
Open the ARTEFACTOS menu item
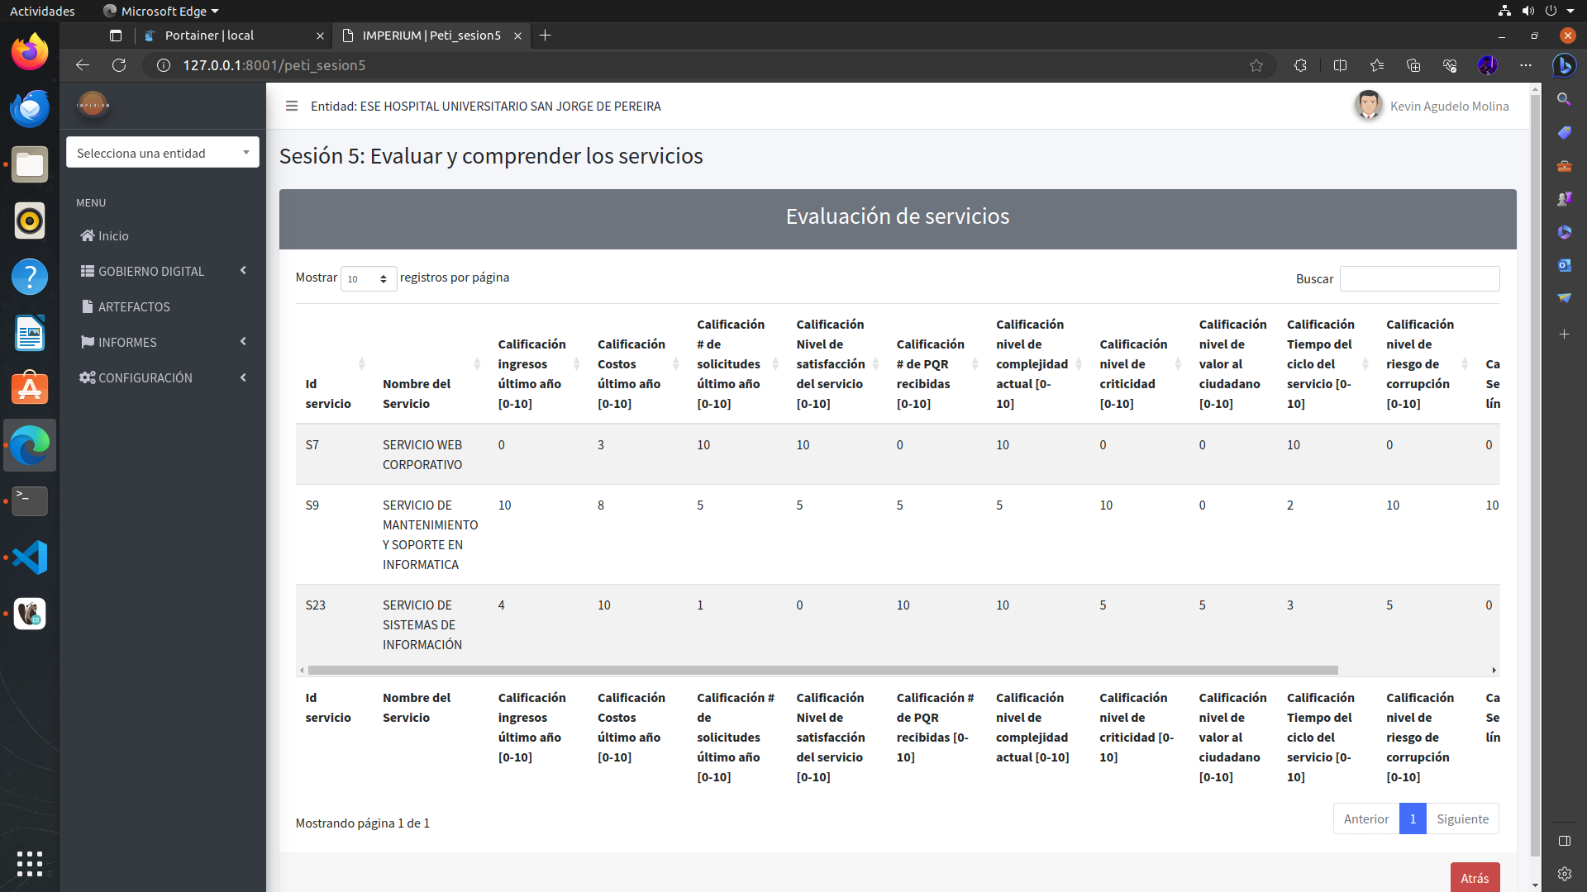coord(133,306)
